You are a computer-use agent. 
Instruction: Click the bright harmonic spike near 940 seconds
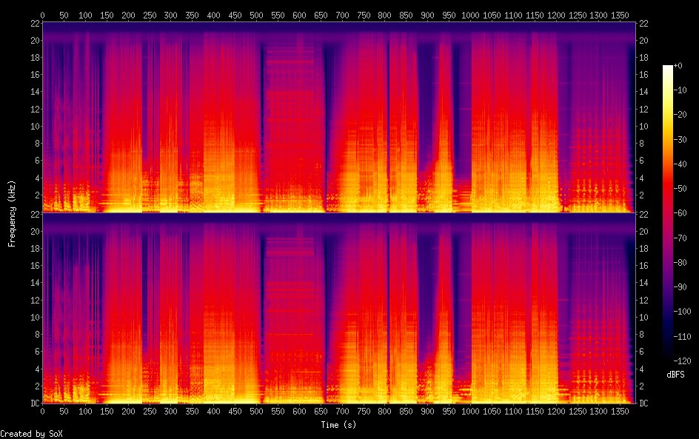tap(442, 148)
